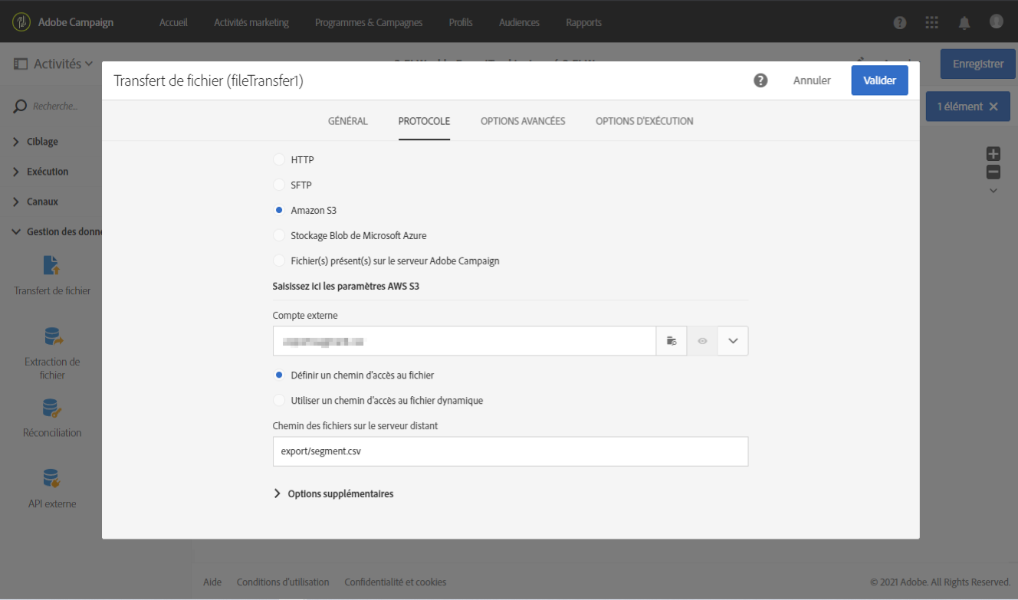This screenshot has height=600, width=1018.
Task: Click the Extraction de fichier activity icon
Action: (52, 336)
